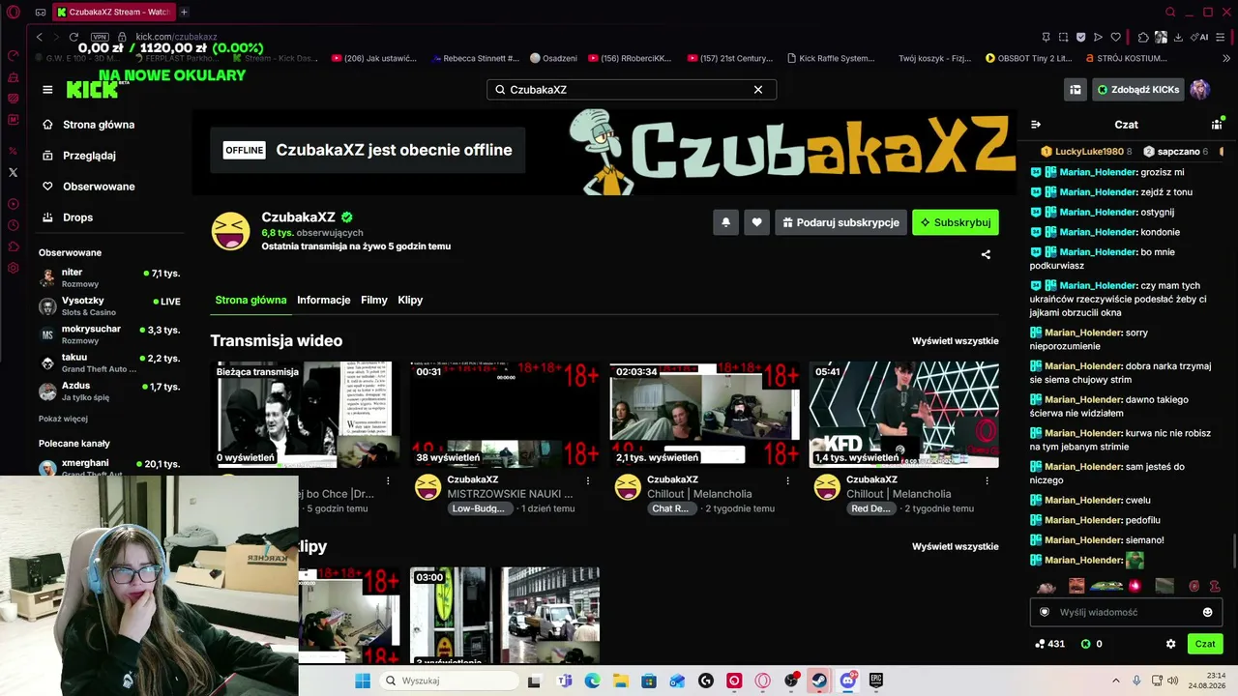Open options menu for the Chat R... Chillout video

click(x=787, y=480)
